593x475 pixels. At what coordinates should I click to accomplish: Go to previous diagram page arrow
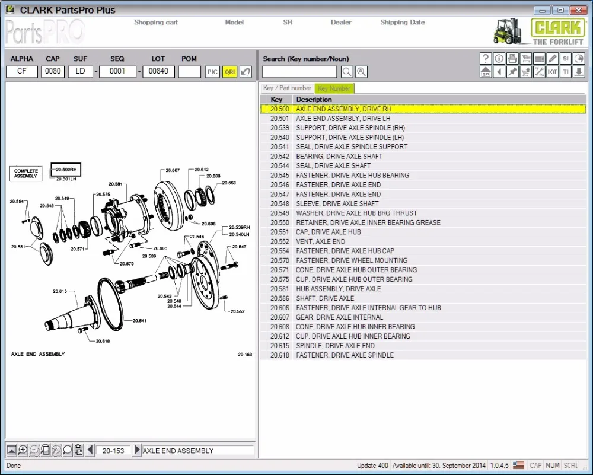[90, 450]
